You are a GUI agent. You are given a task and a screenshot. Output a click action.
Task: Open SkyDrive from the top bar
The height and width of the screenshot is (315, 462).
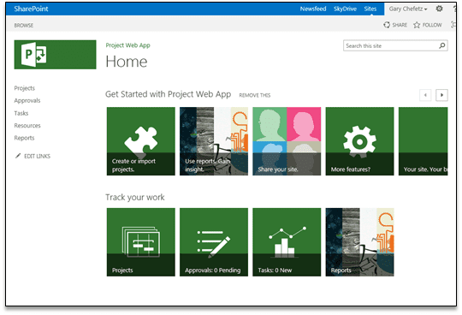tap(345, 9)
